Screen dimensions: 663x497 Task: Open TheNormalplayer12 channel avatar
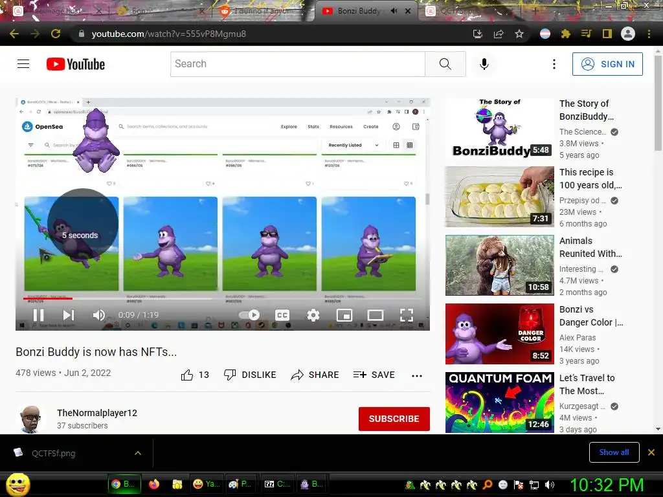pyautogui.click(x=30, y=419)
